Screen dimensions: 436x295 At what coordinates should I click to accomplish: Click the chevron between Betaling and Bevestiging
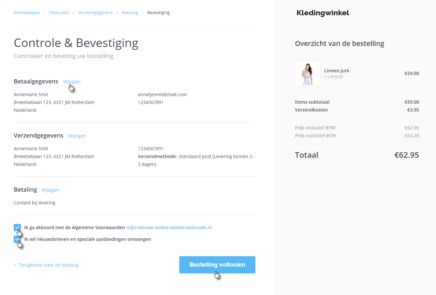click(142, 13)
